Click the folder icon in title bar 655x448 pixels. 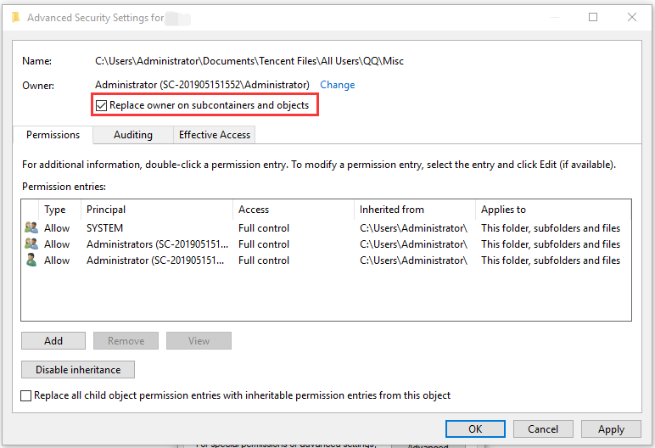coord(15,17)
